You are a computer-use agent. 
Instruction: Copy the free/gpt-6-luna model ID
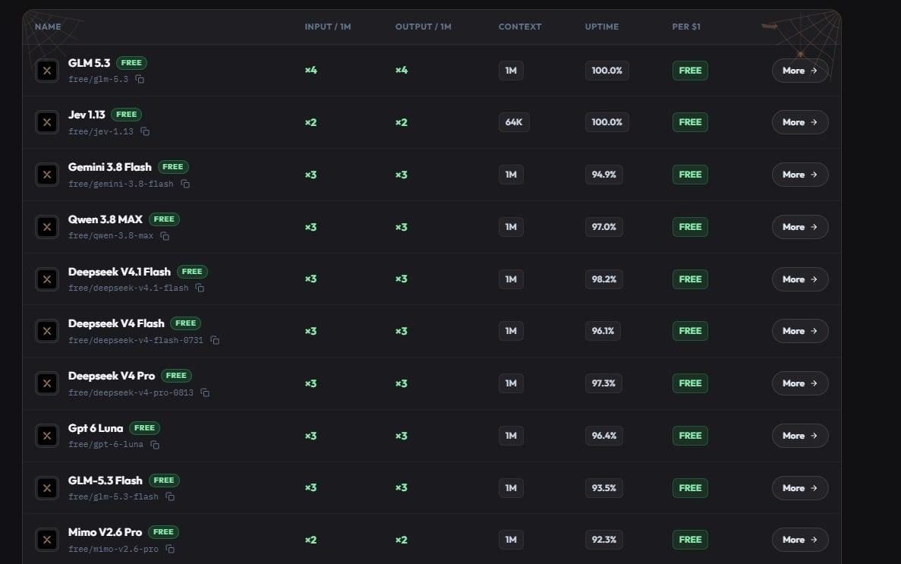pos(155,445)
